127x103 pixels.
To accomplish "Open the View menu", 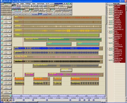I will click(x=34, y=4).
